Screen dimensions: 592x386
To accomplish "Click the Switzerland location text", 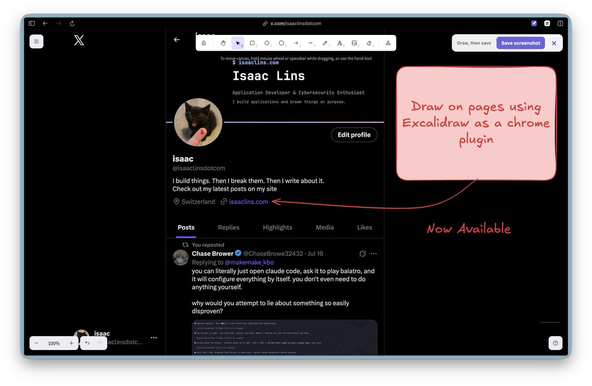I will tap(198, 201).
